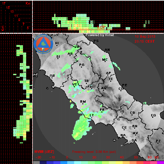The image size is (164, 164).
Task: Click the 30 dBZ scale value
Action: [x=108, y=157]
